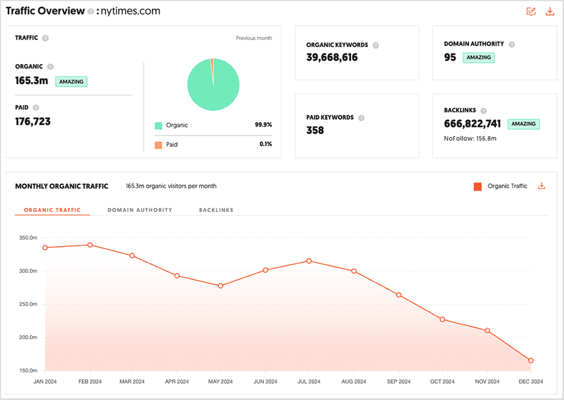
Task: Click the 99.9% organic percentage
Action: pos(263,125)
